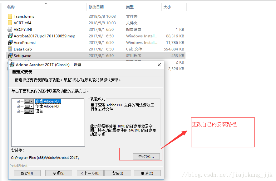The height and width of the screenshot is (181, 276).
Task: Click the ABCPY.INI file icon
Action: (10, 29)
